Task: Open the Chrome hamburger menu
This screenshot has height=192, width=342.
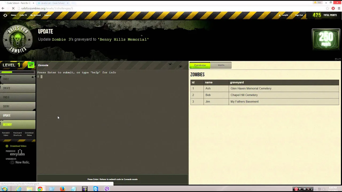Action: 339,8
